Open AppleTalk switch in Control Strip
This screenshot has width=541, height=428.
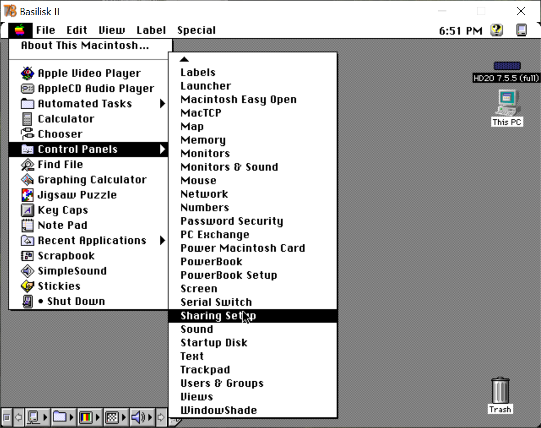click(37, 417)
